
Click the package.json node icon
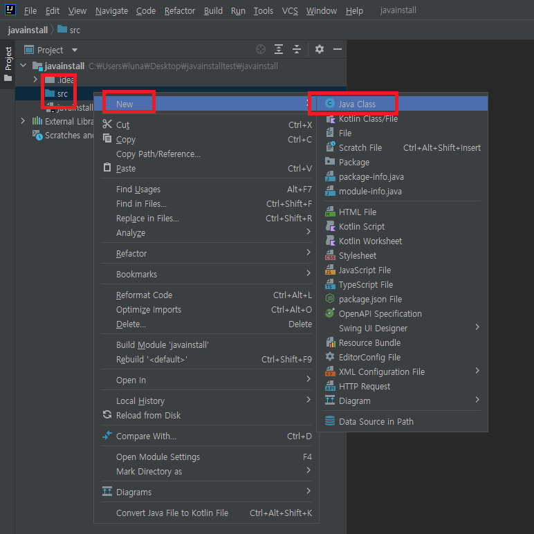[330, 299]
